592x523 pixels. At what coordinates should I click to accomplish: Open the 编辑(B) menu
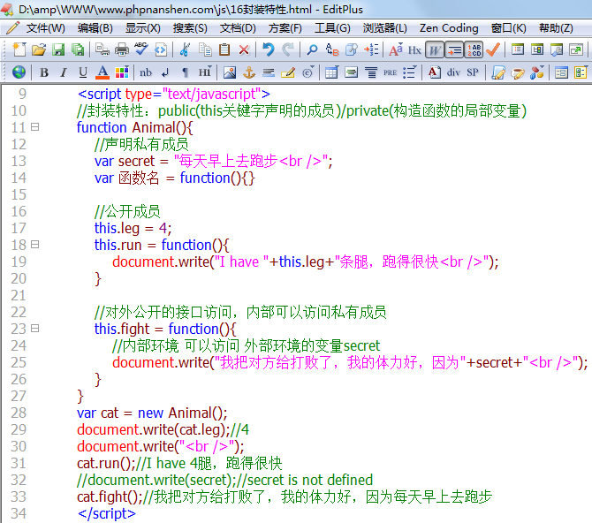(95, 28)
